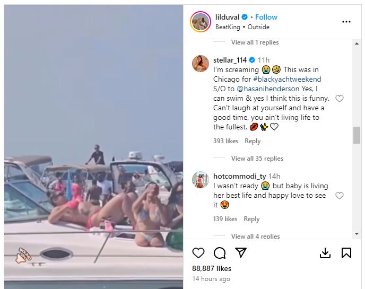Reply to the stellar_114 comment
The image size is (365, 289).
click(x=253, y=141)
